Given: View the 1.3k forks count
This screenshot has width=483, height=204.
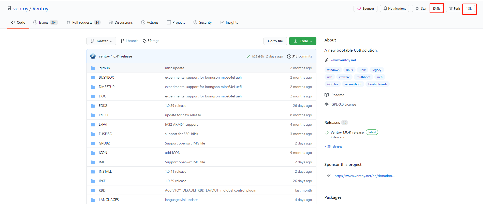Looking at the screenshot, I should pyautogui.click(x=469, y=8).
